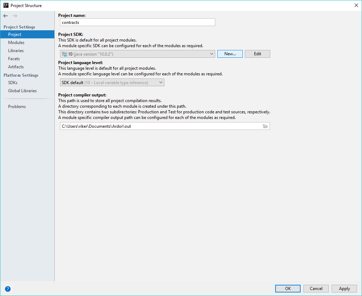Open the help question mark icon

point(8,289)
